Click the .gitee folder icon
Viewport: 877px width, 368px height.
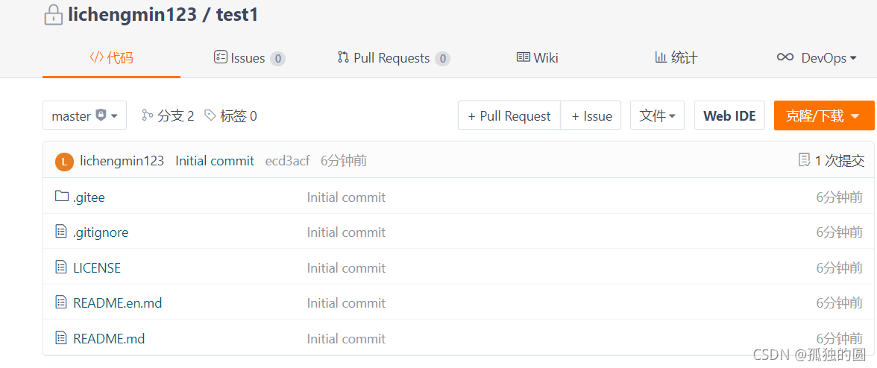61,196
